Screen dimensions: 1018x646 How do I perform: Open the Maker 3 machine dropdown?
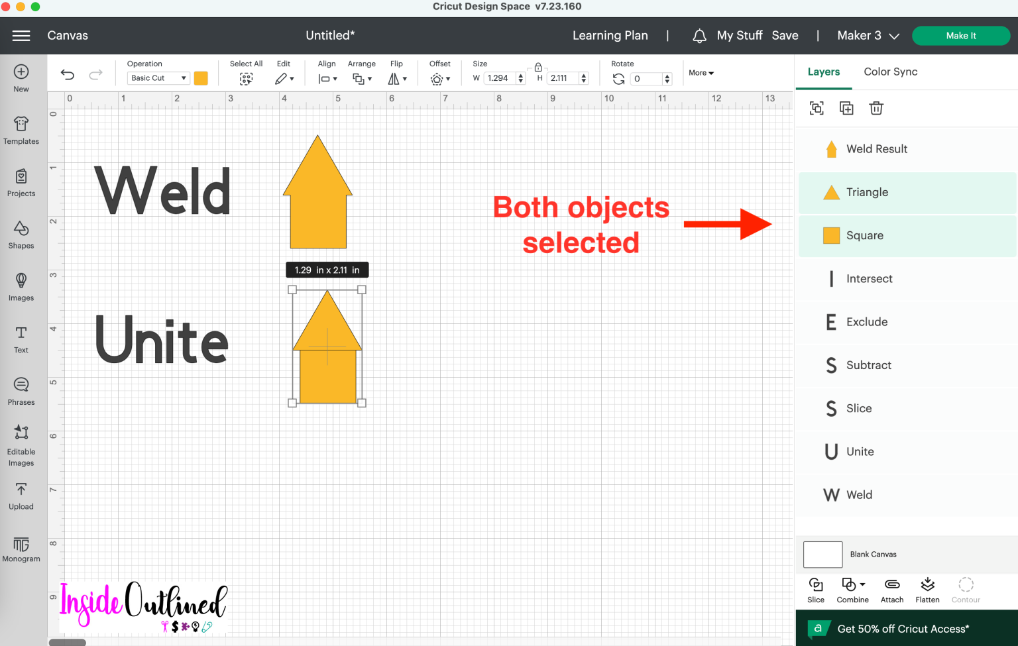pos(868,35)
